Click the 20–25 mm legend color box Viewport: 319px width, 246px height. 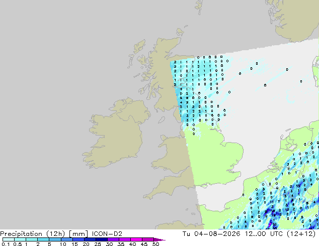90,239
